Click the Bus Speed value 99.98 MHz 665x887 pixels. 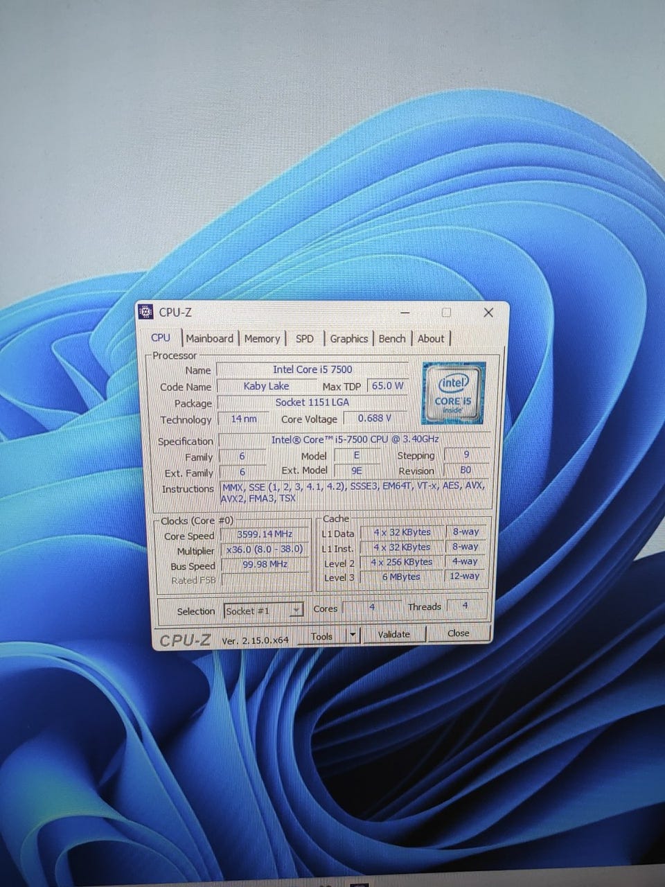[265, 564]
